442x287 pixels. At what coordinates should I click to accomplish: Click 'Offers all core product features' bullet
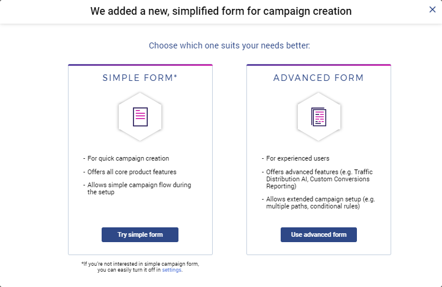click(x=132, y=172)
